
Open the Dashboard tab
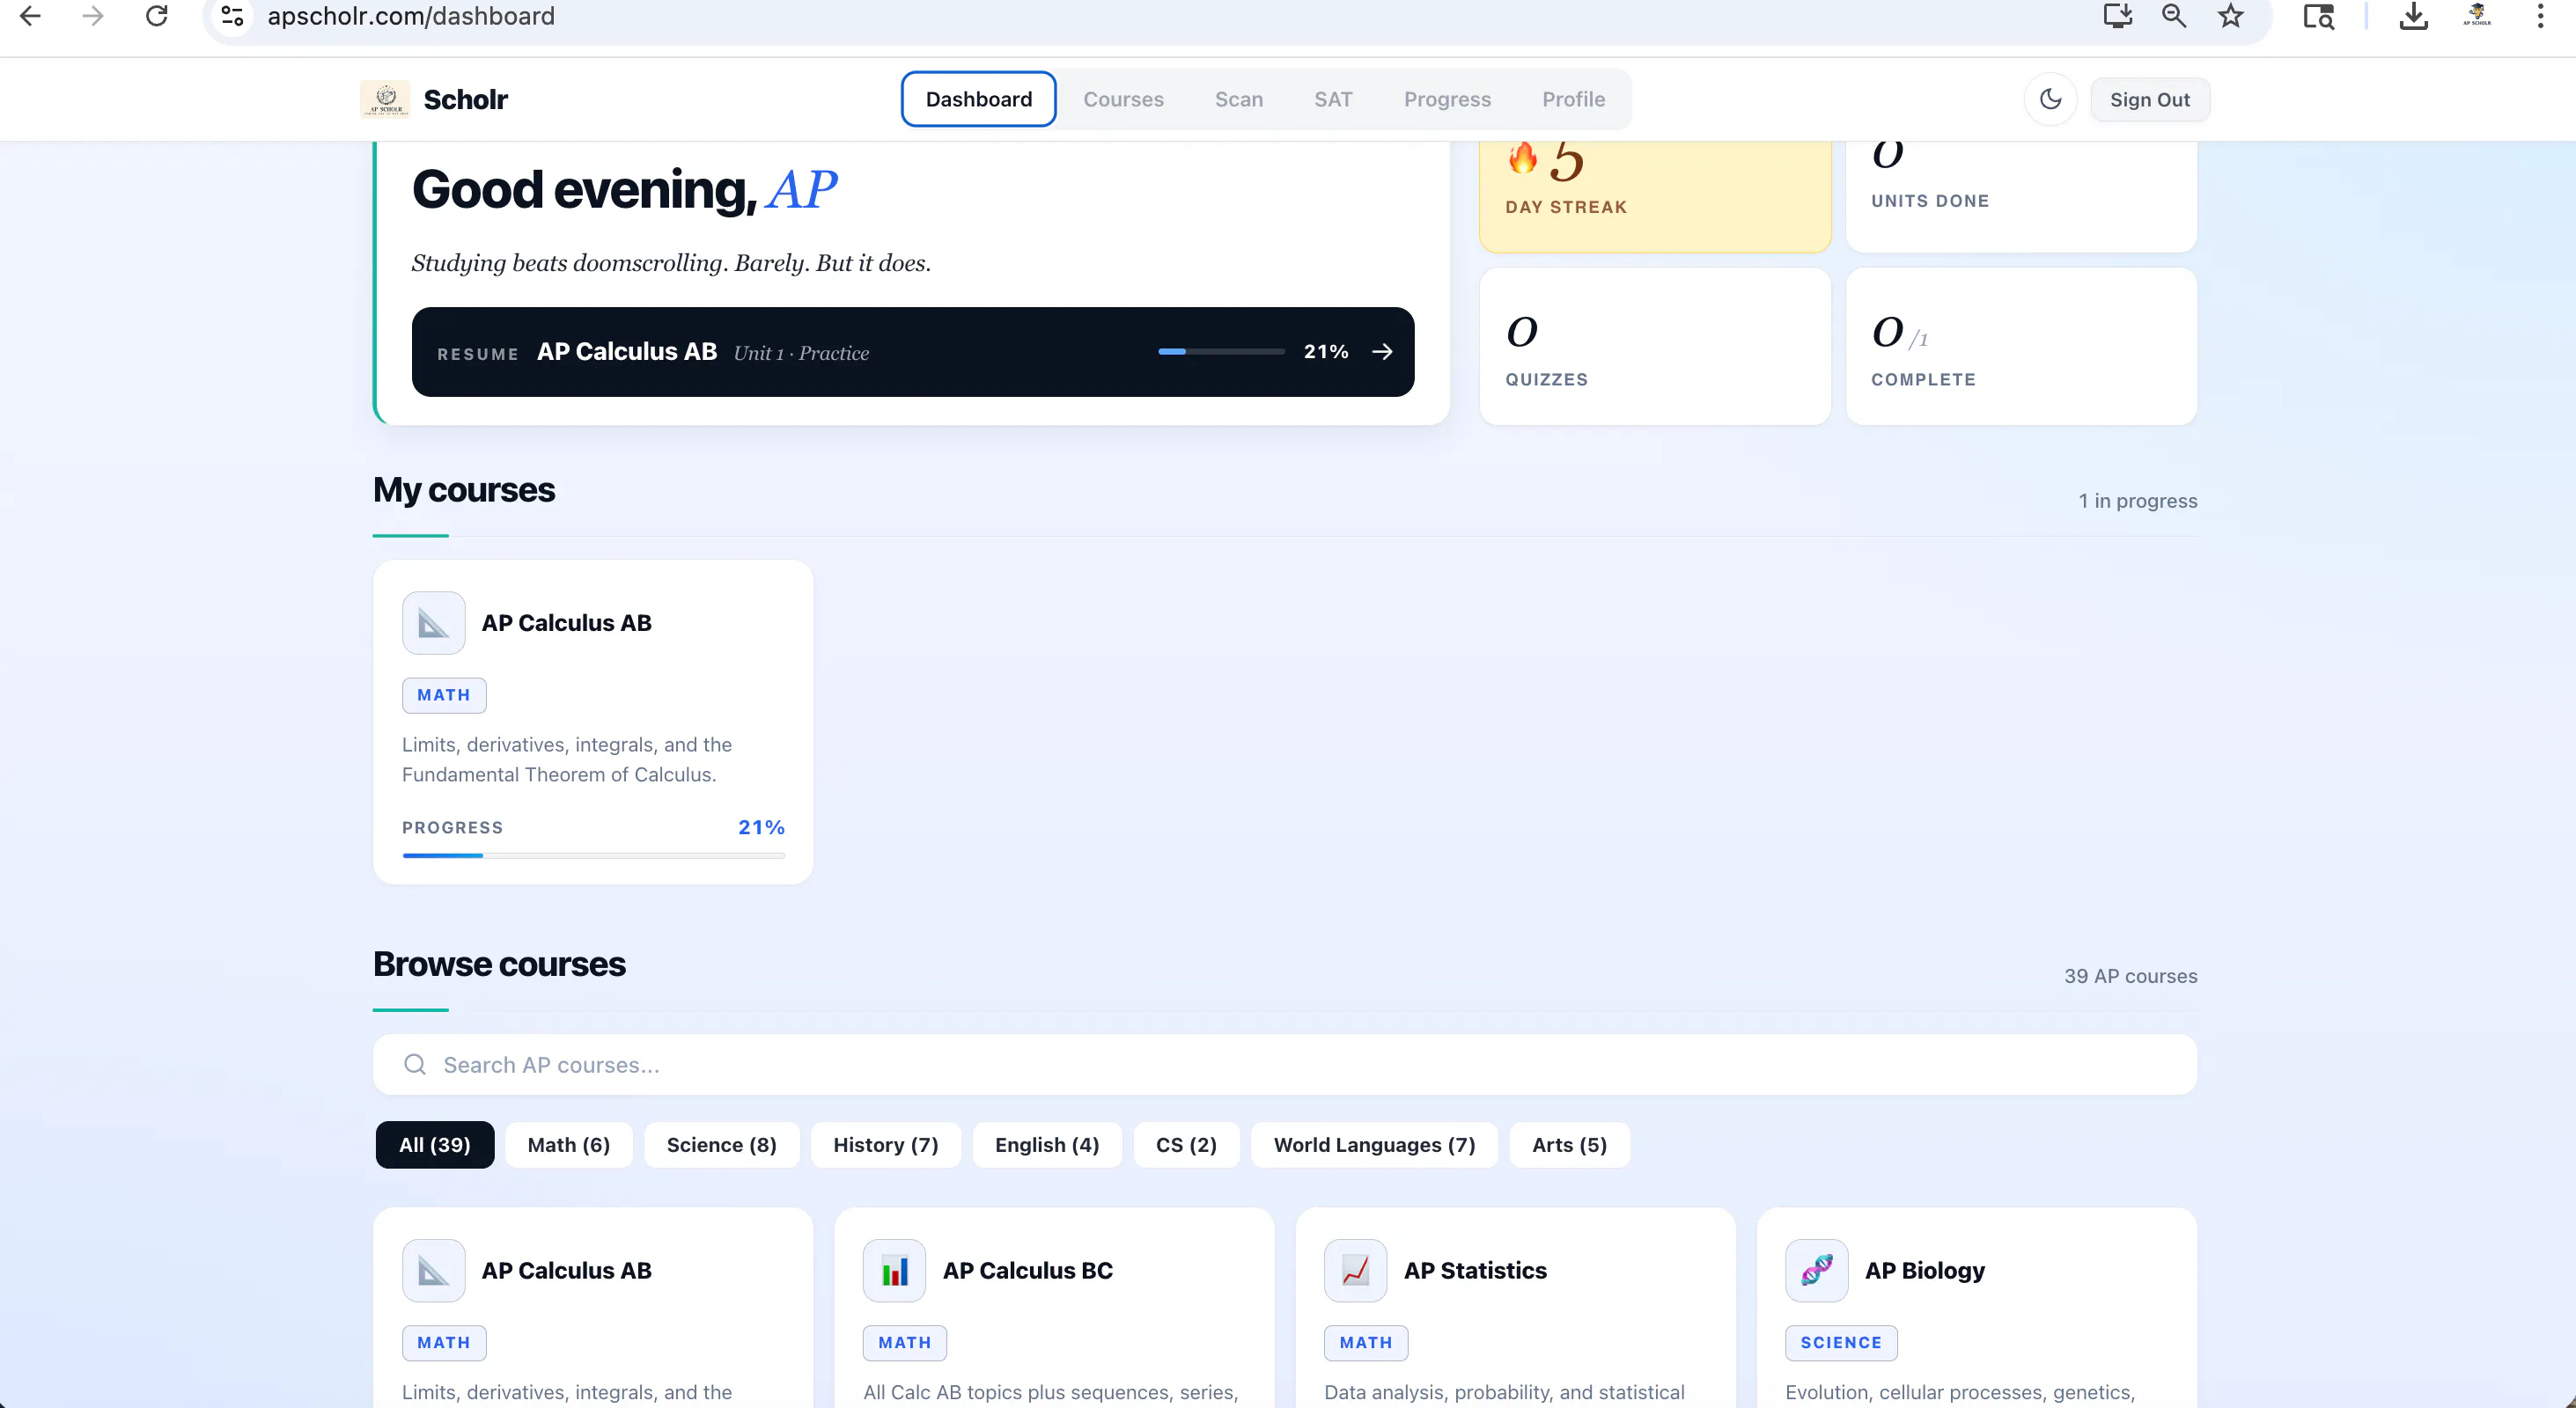[978, 99]
